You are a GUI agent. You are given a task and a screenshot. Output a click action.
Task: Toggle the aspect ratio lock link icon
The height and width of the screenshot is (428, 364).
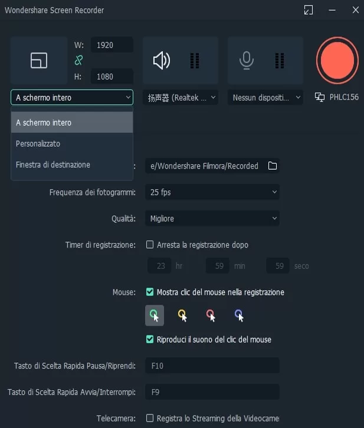(x=78, y=60)
